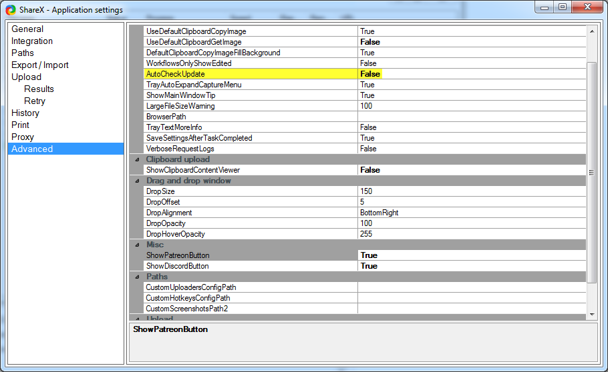608x372 pixels.
Task: Click the vertical scrollbar thumb
Action: [x=592, y=173]
